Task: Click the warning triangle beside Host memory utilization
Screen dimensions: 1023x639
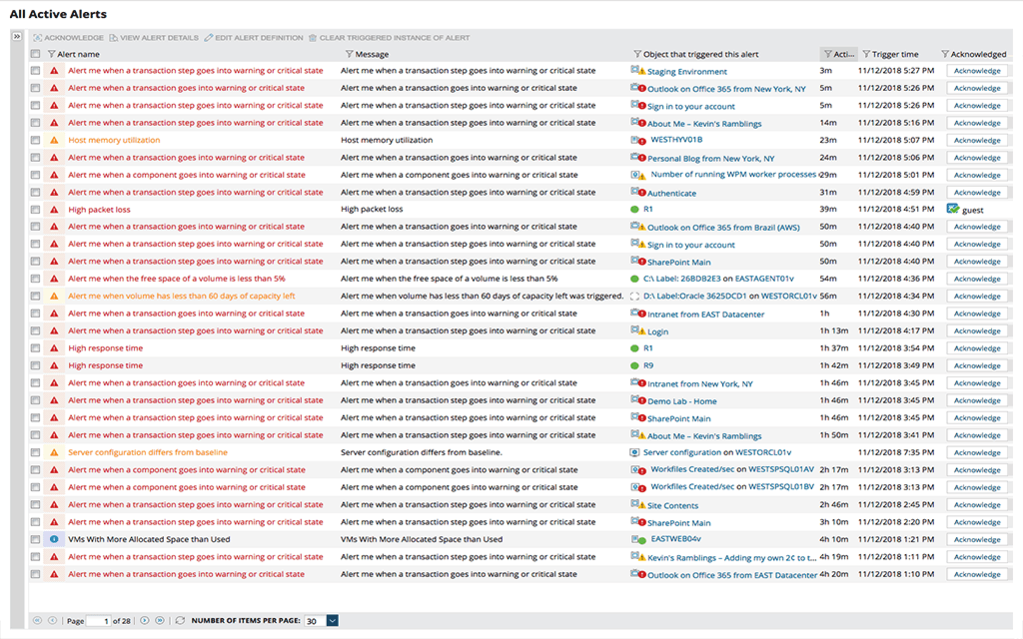Action: point(54,140)
